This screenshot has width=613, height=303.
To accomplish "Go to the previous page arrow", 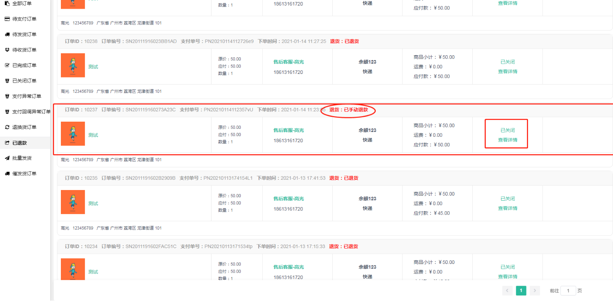I will click(x=507, y=291).
